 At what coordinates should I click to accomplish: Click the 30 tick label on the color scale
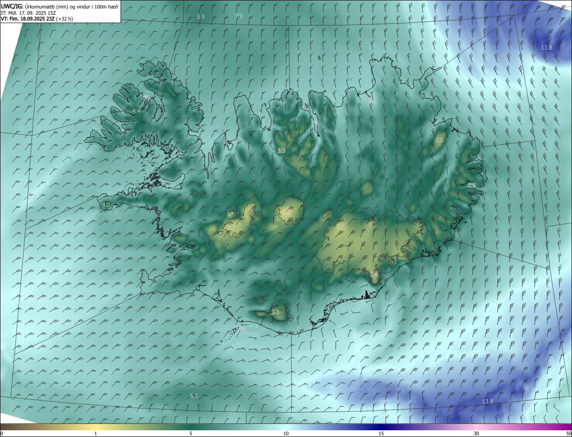pos(476,434)
